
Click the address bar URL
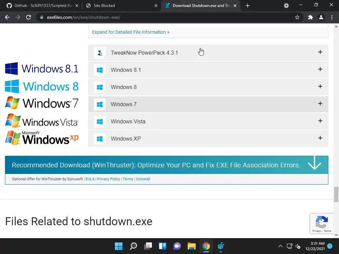pos(83,17)
